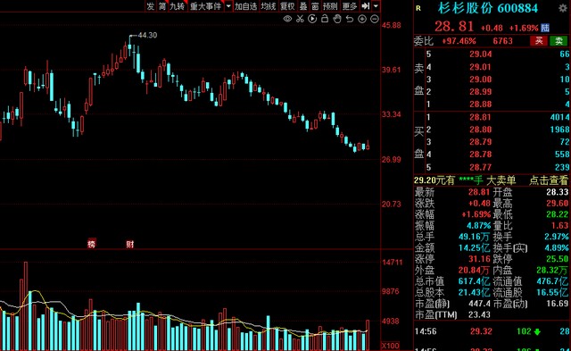Click the 振幅 value 4.87%
Screen dimensions: 571x351
(478, 226)
